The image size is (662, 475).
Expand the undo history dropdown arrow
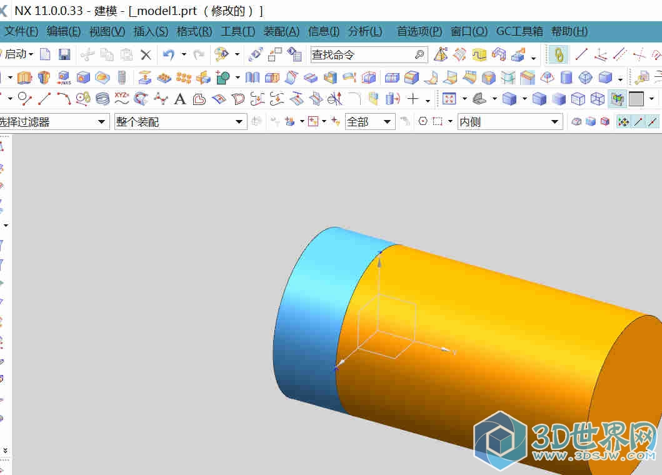[x=184, y=54]
